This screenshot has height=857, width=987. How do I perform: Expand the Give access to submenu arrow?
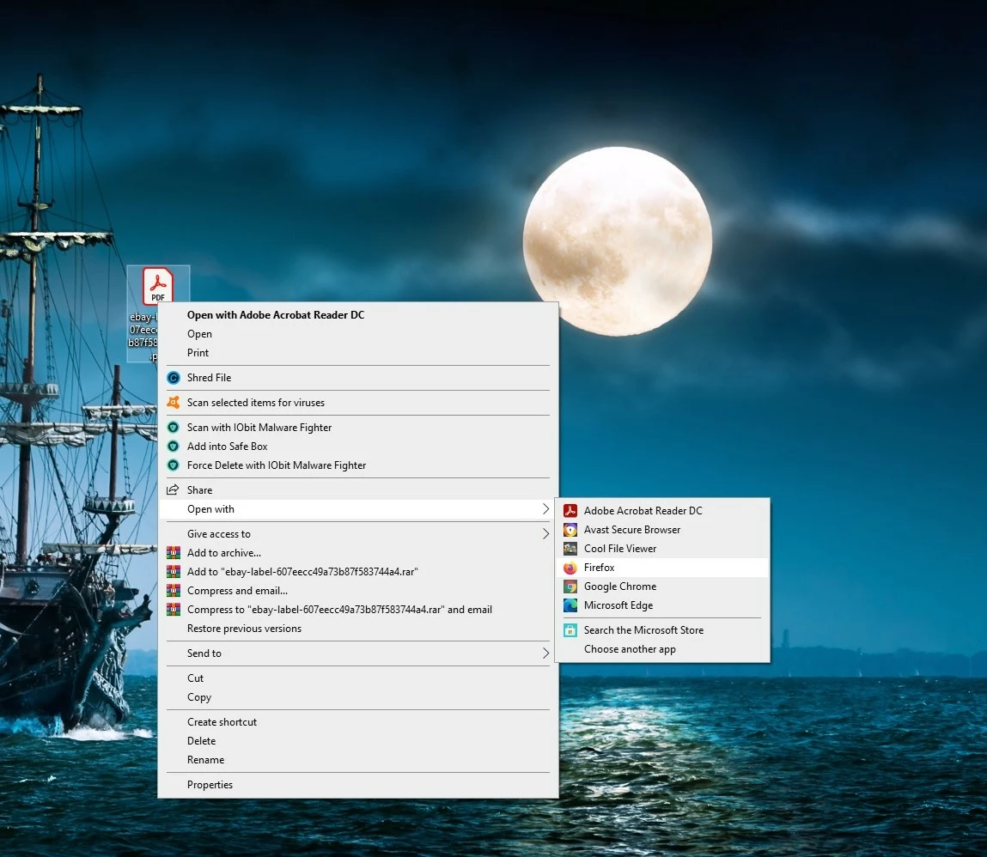pyautogui.click(x=545, y=533)
